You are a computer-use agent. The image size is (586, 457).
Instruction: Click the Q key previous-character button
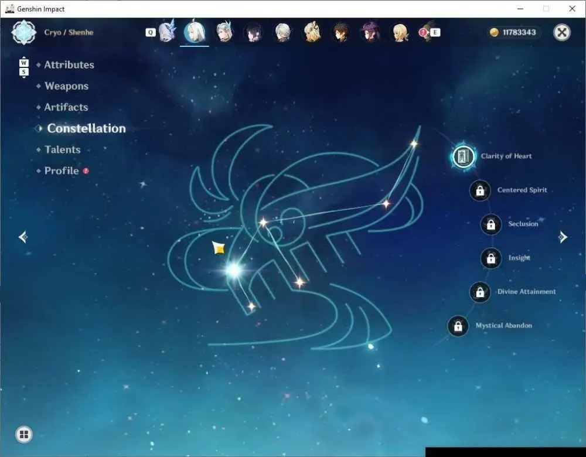150,32
